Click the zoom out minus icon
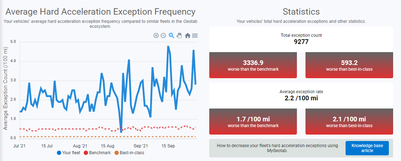 click(x=163, y=35)
